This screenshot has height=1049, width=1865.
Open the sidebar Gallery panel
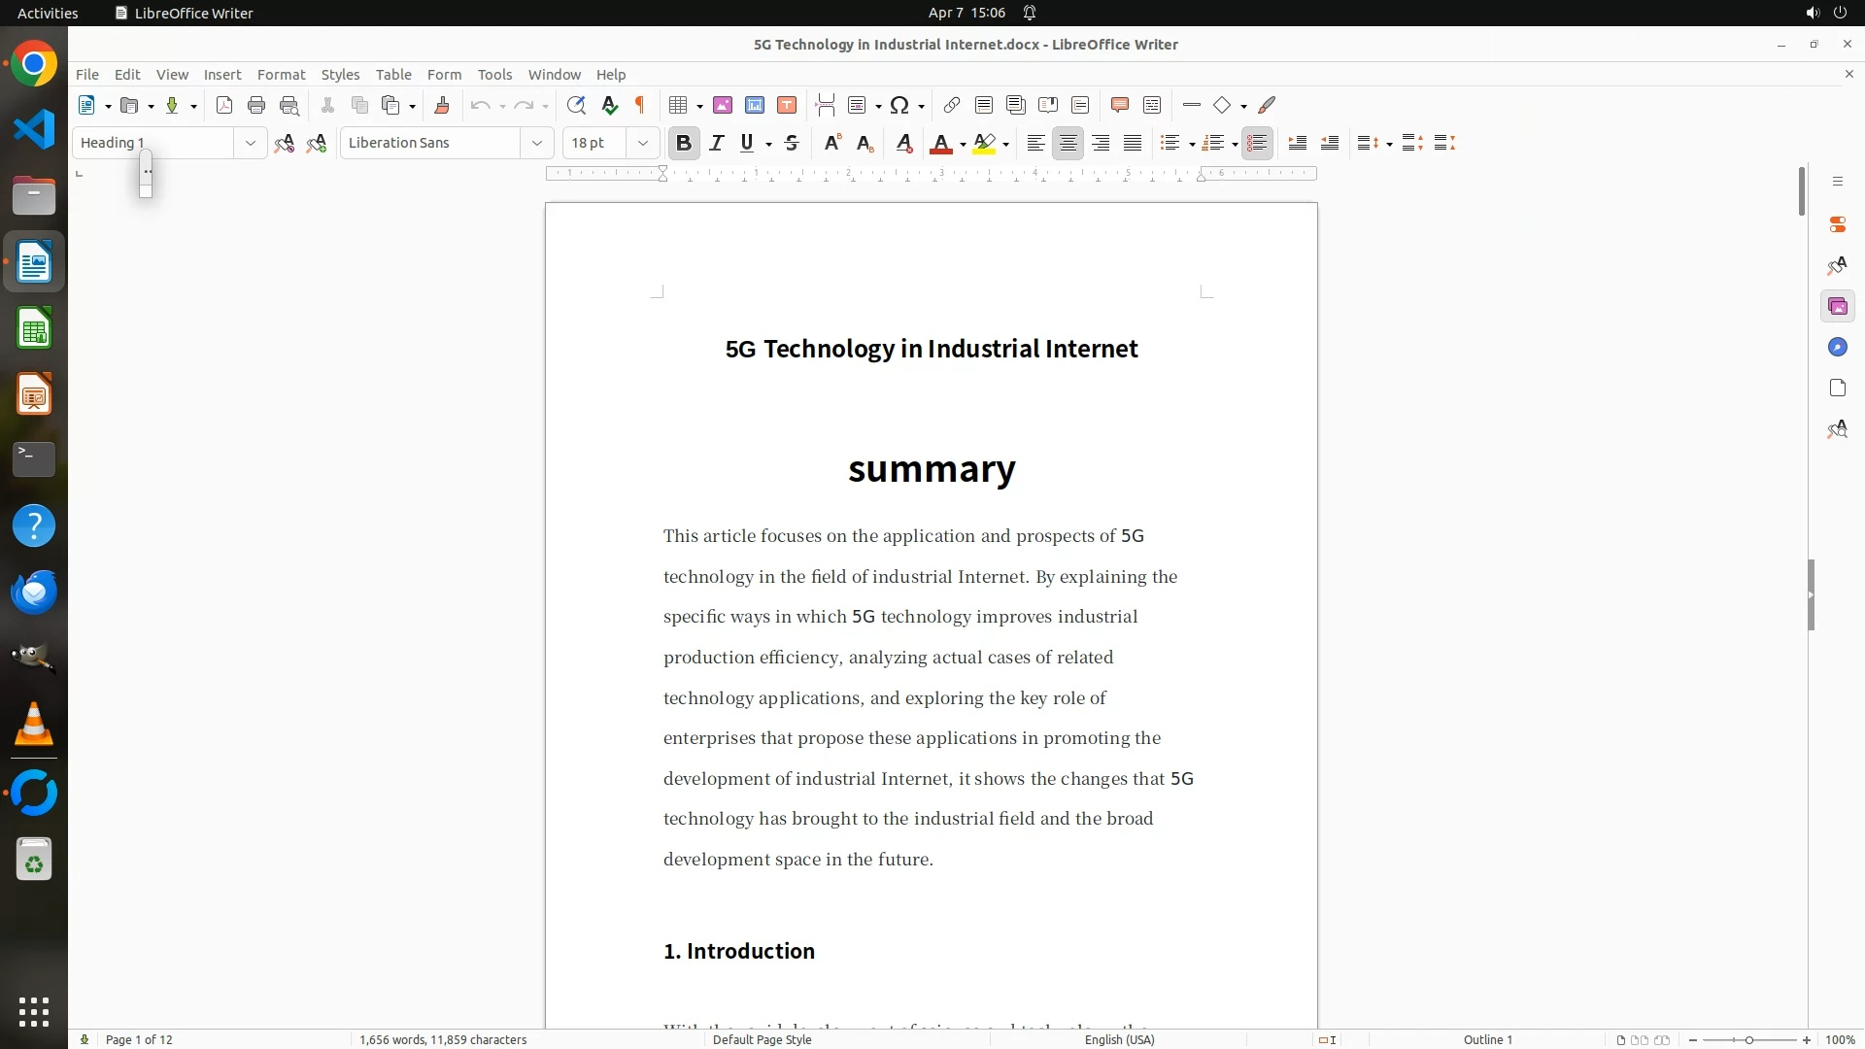coord(1837,307)
